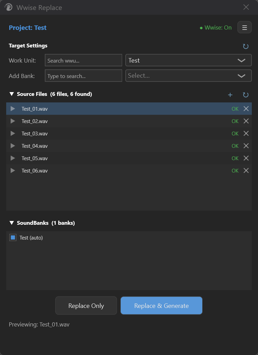Click the Replace Only button

[86, 306]
